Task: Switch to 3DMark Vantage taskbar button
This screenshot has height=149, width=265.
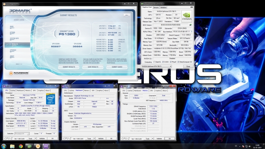Action: point(38,146)
